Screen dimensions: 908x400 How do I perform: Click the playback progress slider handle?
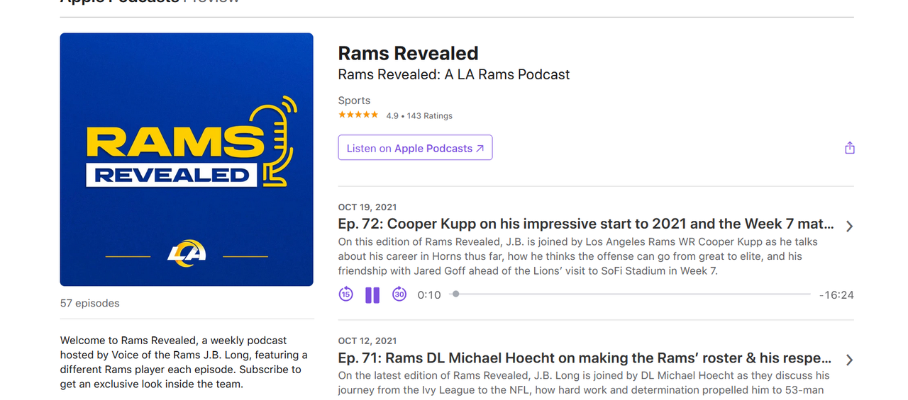[455, 294]
